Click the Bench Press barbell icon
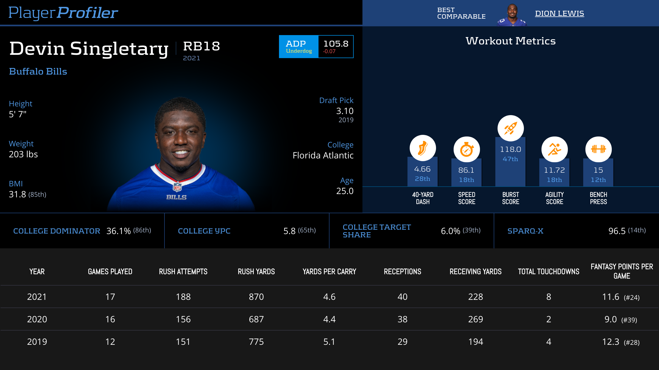Image resolution: width=659 pixels, height=370 pixels. click(598, 149)
